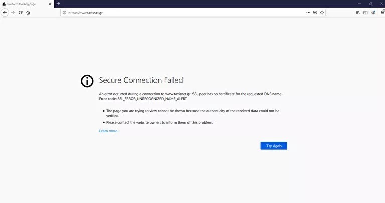Click the Back navigation arrow
Viewport: 385px width, 203px height.
pos(5,13)
